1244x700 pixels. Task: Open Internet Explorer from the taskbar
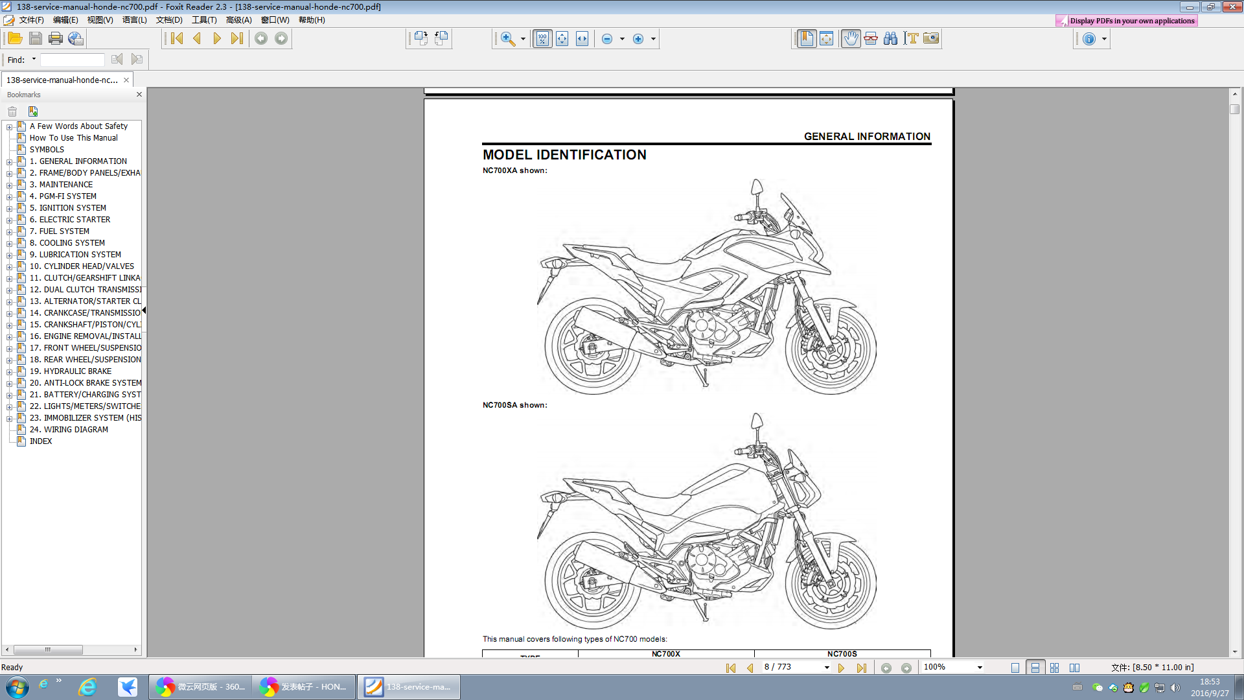pyautogui.click(x=87, y=687)
